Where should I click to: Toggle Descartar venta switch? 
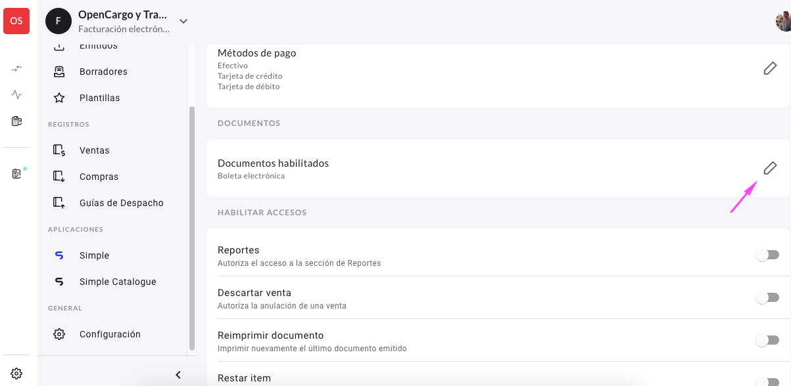coord(767,297)
